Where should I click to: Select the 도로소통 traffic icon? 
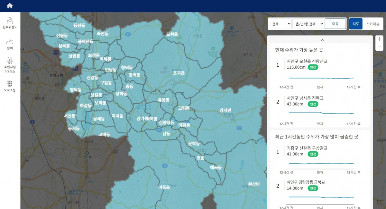10,85
